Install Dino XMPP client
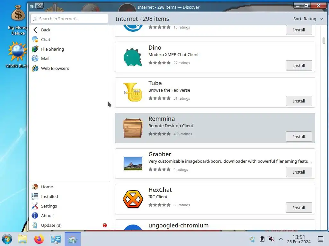The image size is (329, 246). [299, 65]
